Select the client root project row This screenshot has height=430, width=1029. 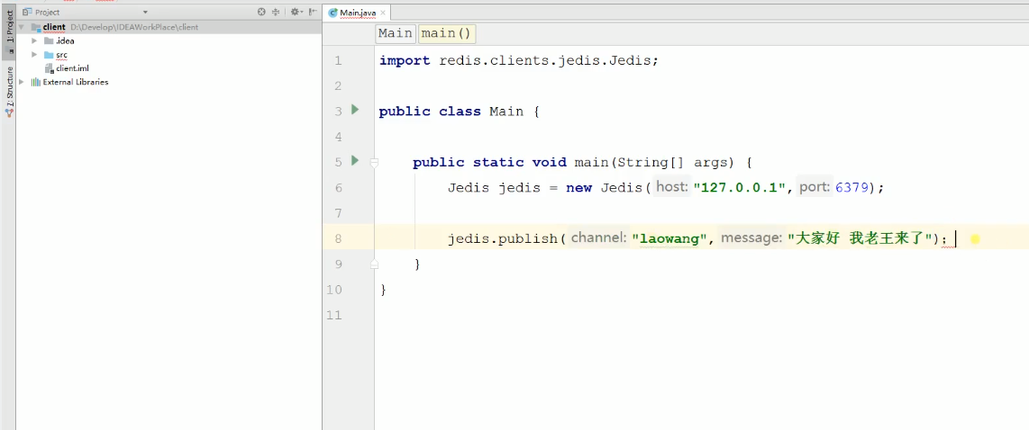(168, 28)
